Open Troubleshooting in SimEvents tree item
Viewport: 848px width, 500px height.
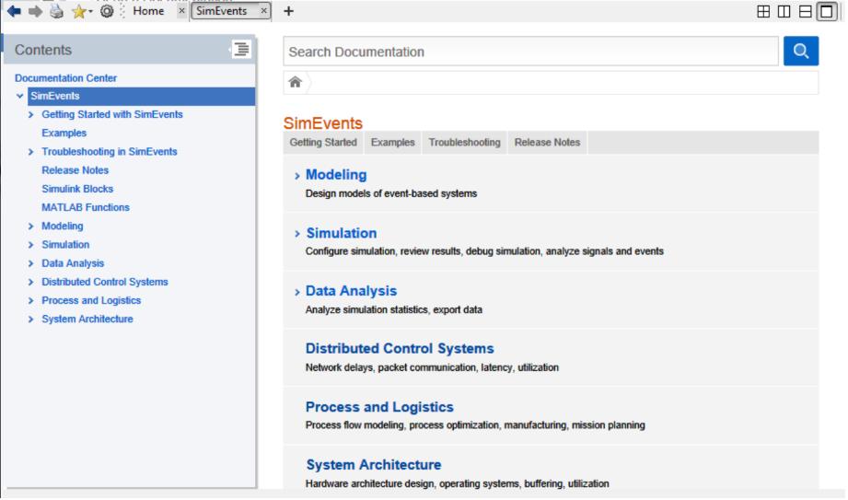point(110,152)
